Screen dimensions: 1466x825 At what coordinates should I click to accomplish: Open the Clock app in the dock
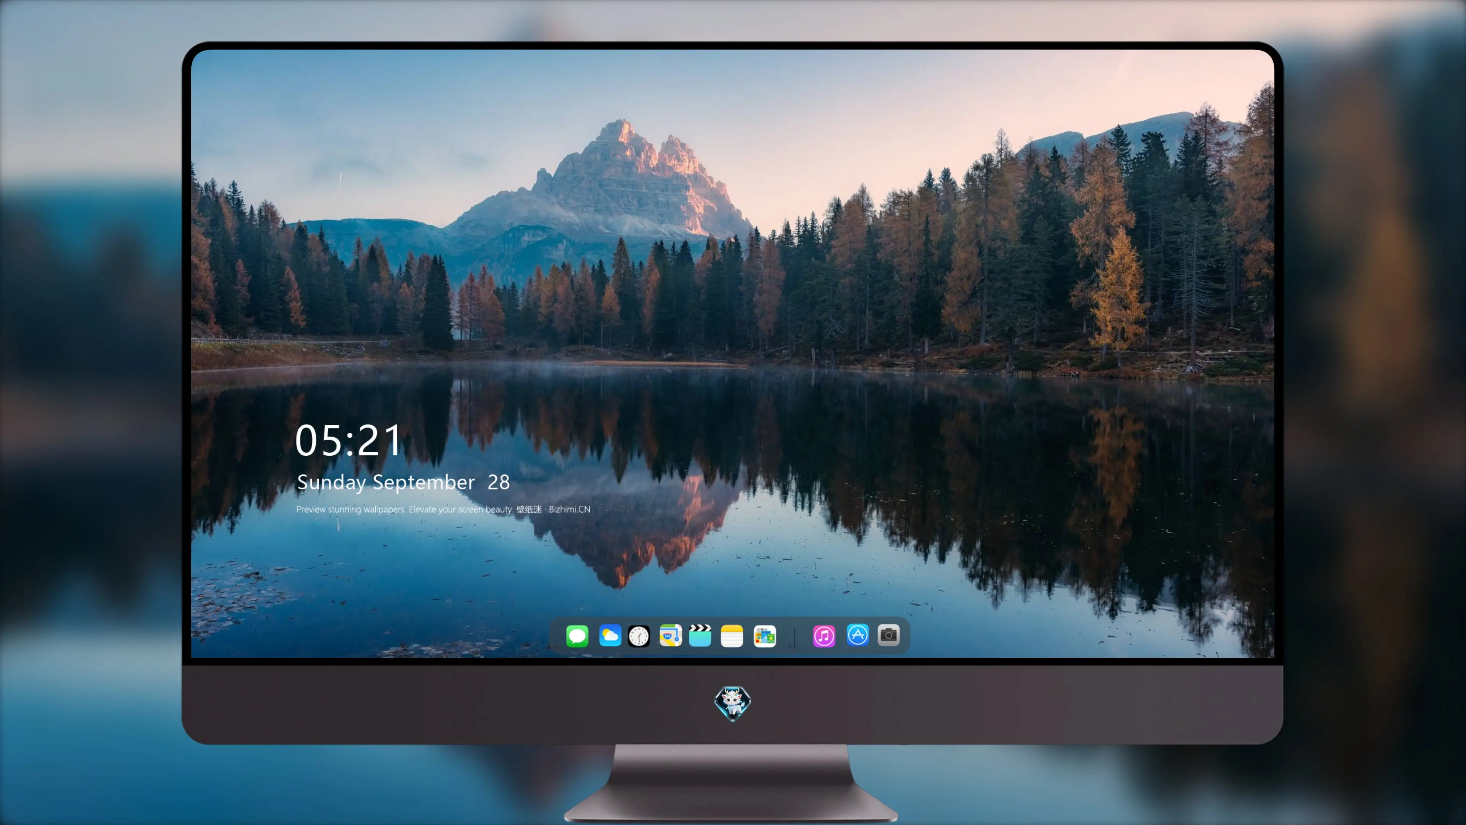click(639, 636)
